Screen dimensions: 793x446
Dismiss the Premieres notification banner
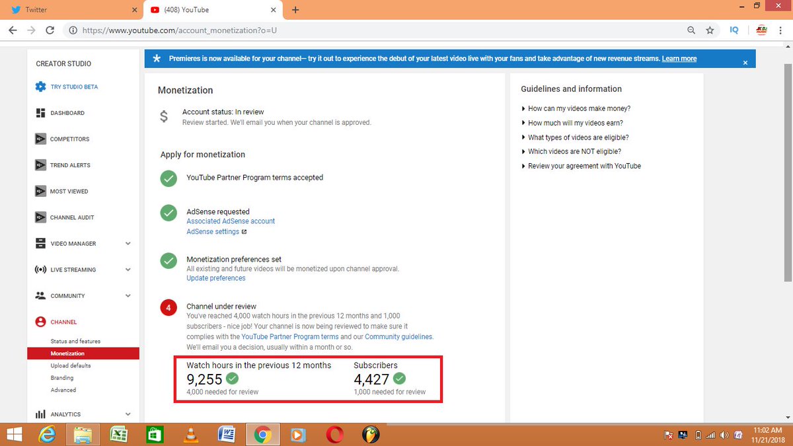click(x=745, y=63)
